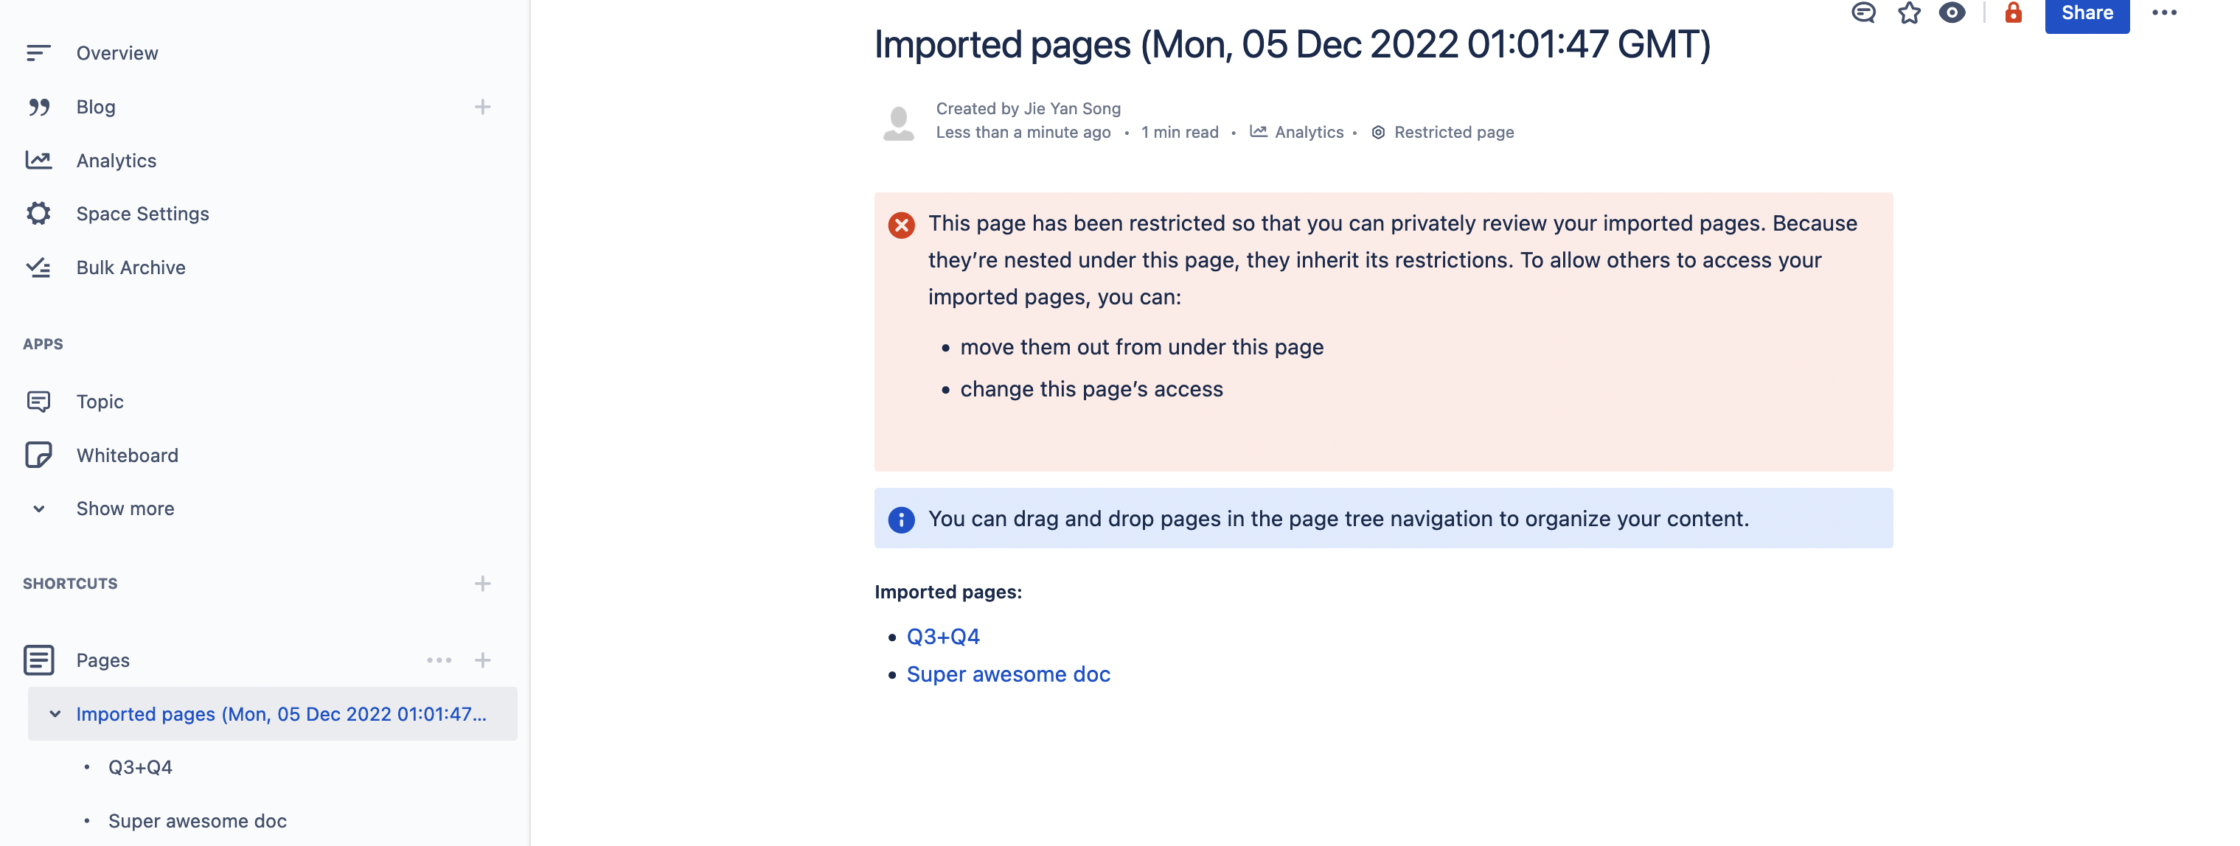Click the Analytics icon in sidebar
2240x846 pixels.
(x=37, y=160)
